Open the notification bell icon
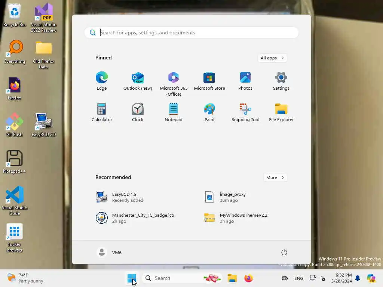The height and width of the screenshot is (287, 383). [358, 278]
